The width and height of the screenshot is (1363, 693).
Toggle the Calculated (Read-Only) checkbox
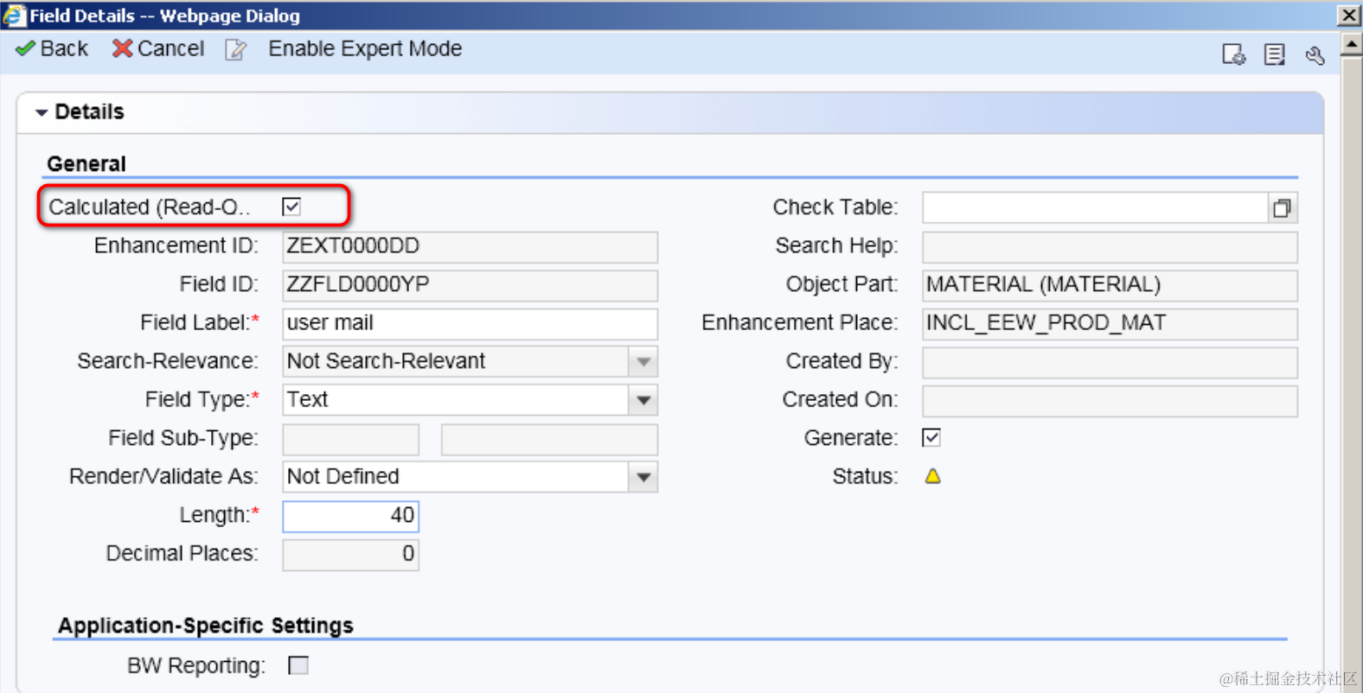click(x=291, y=207)
